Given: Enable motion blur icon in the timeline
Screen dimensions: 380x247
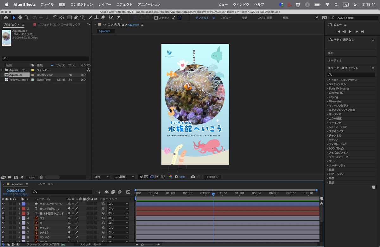Looking at the screenshot, I should (120, 192).
